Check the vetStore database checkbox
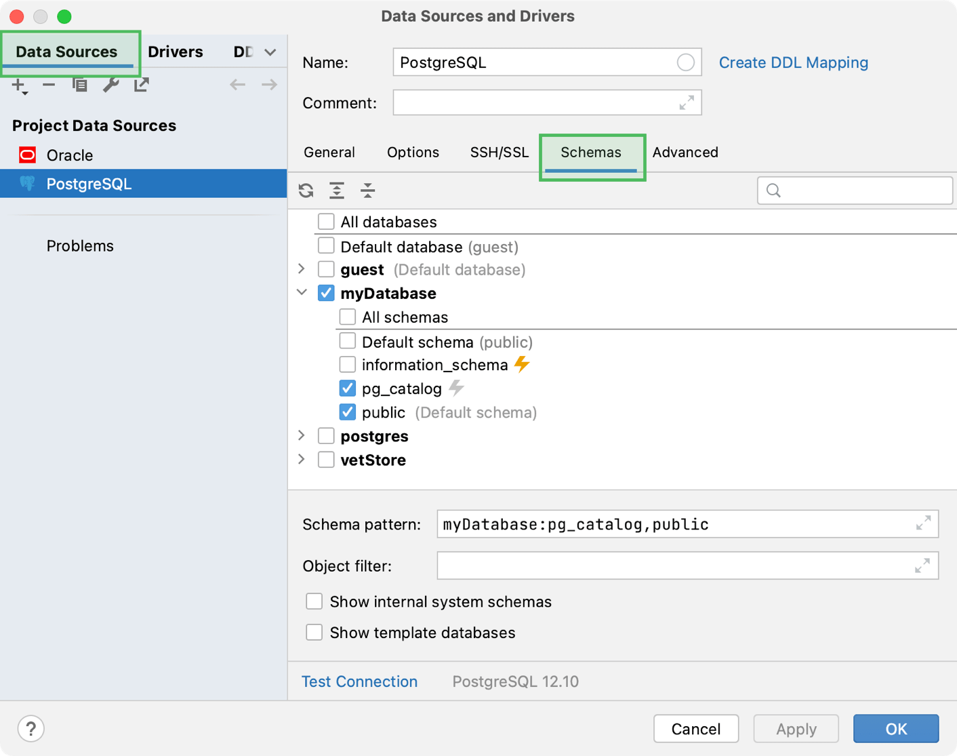 coord(326,460)
